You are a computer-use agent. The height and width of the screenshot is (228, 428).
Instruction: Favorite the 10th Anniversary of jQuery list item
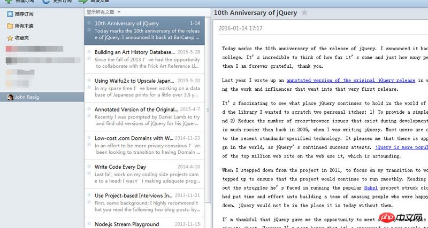89,30
